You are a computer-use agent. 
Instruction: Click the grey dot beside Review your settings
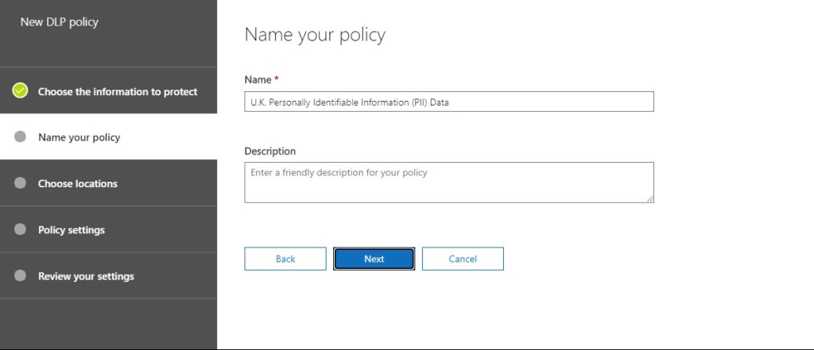(21, 275)
